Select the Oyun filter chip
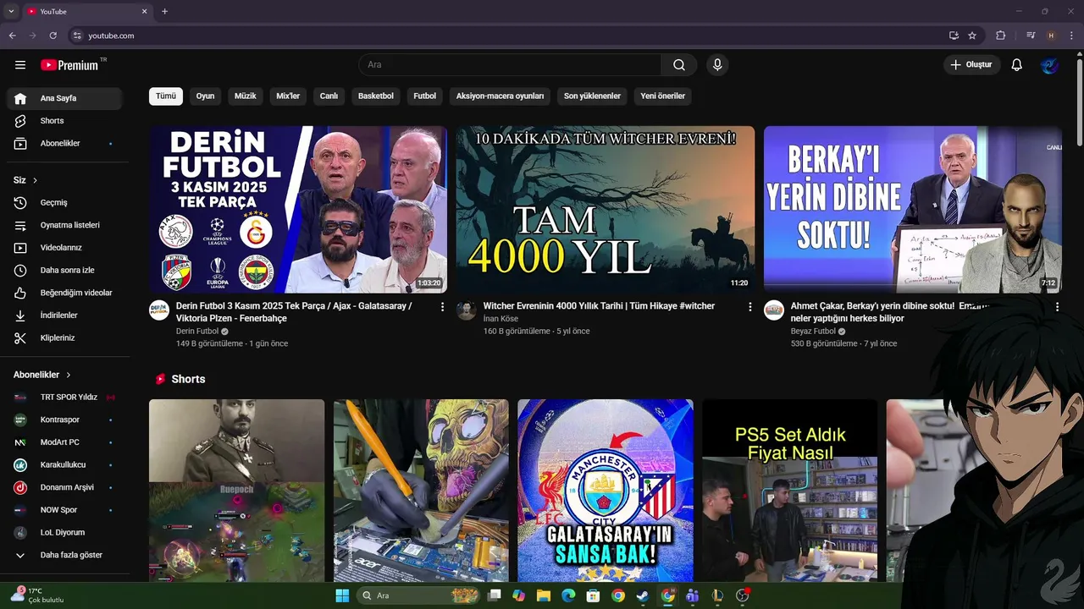The width and height of the screenshot is (1084, 609). coord(205,96)
